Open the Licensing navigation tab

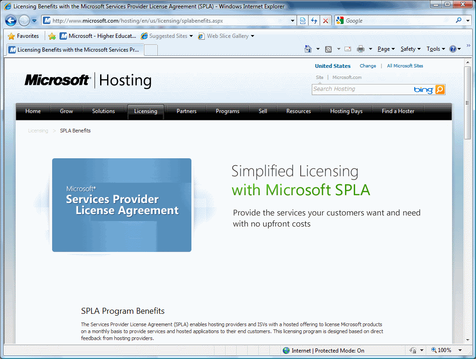pyautogui.click(x=145, y=111)
